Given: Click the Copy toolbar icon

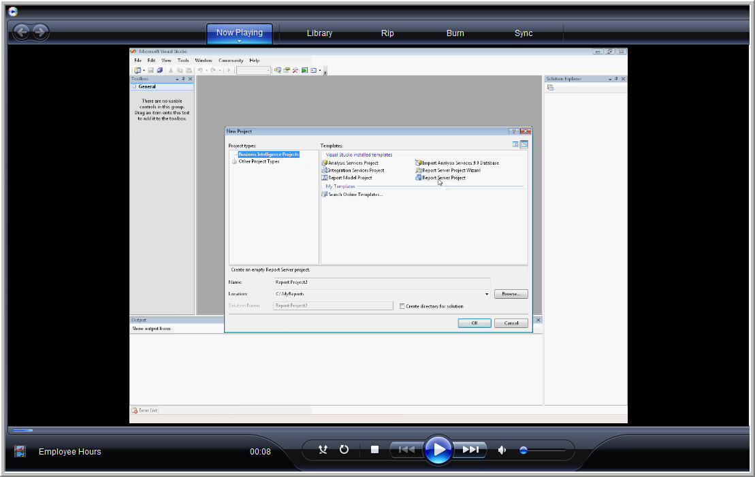Looking at the screenshot, I should point(180,70).
